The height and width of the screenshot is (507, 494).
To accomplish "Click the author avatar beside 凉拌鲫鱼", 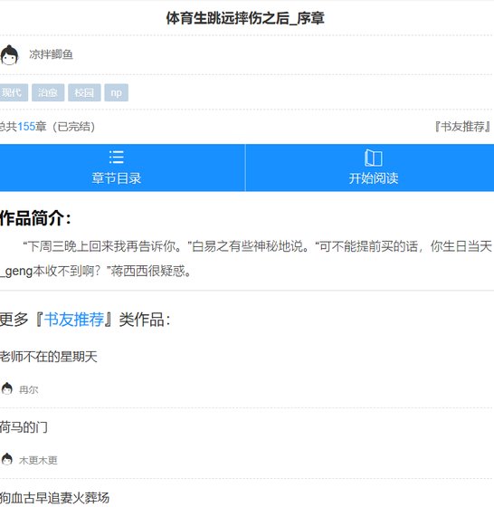I will [9, 55].
